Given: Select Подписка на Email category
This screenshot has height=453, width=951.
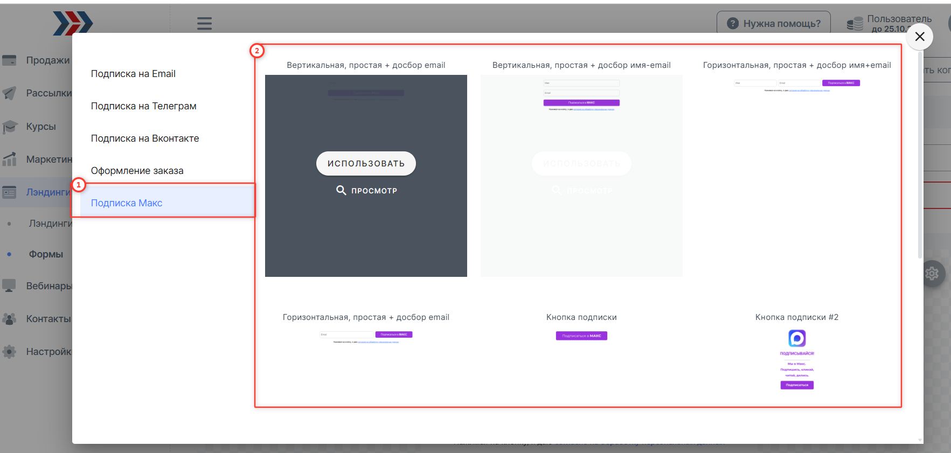Looking at the screenshot, I should tap(133, 74).
